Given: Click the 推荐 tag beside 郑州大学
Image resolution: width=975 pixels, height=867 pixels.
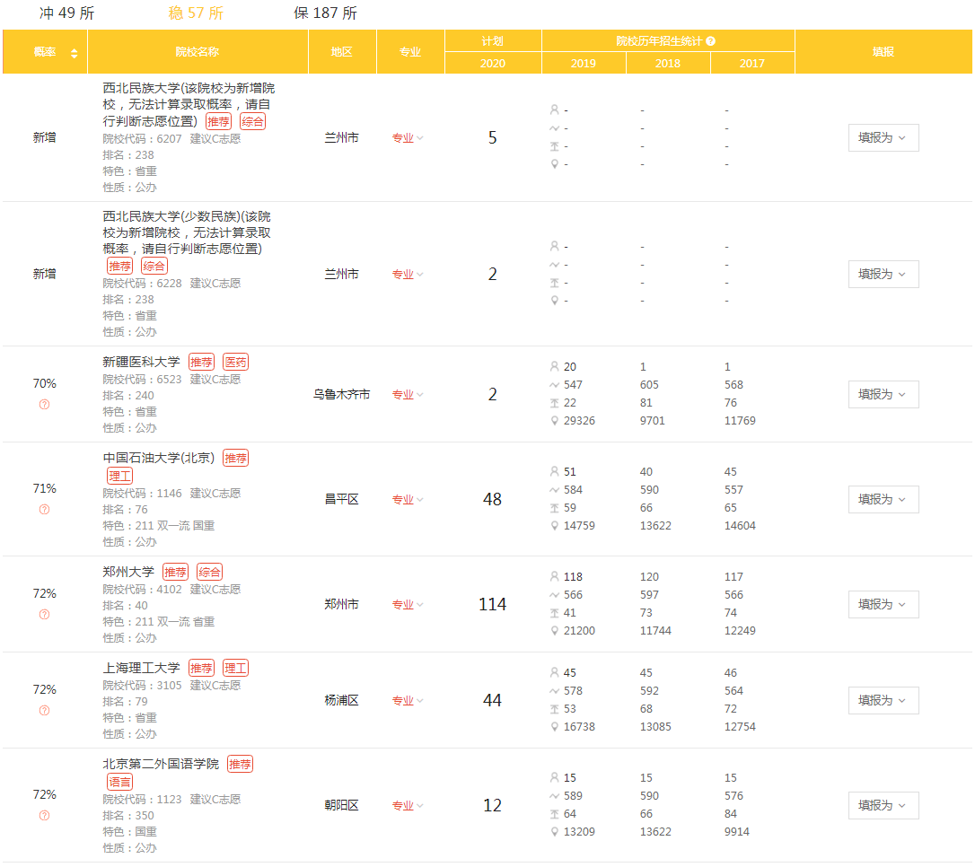Looking at the screenshot, I should point(175,573).
